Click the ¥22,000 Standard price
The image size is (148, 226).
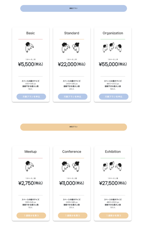click(x=72, y=64)
